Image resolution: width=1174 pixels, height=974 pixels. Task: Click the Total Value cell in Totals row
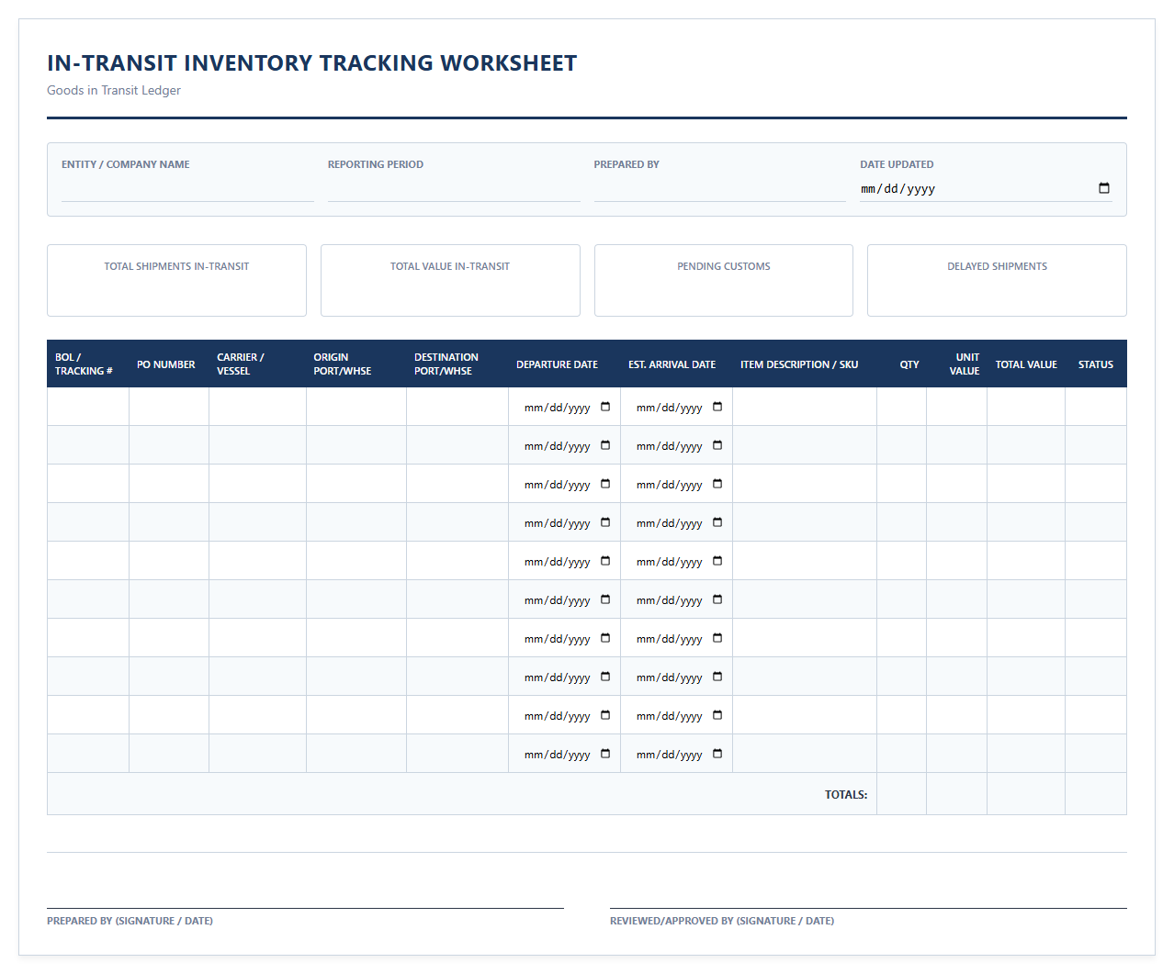coord(1026,794)
